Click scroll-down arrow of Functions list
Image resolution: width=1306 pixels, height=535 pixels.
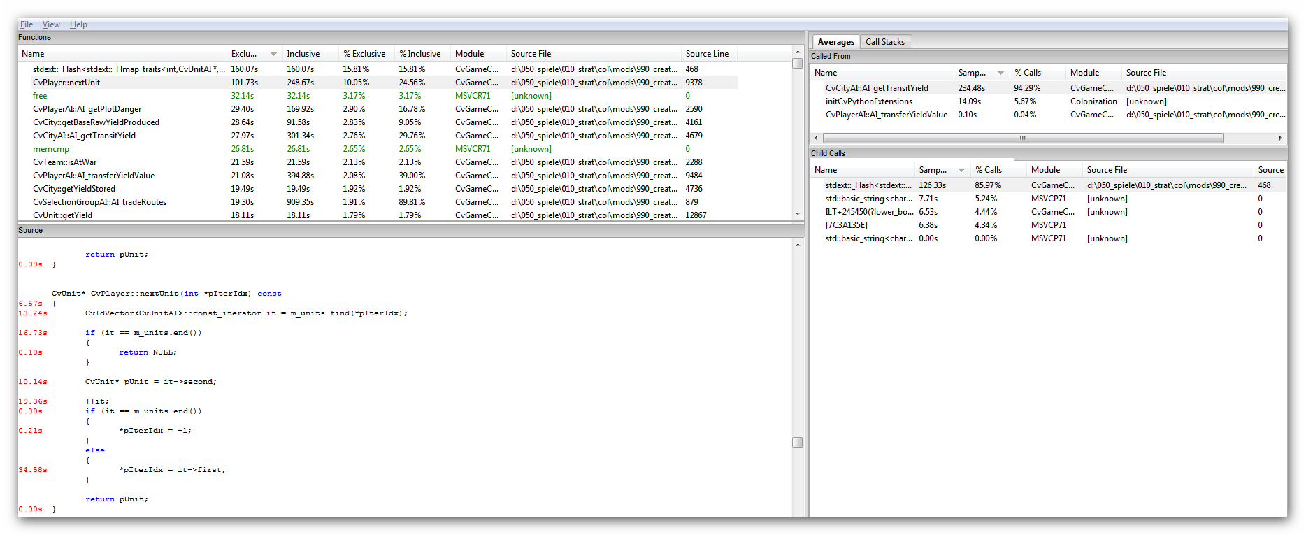[797, 214]
